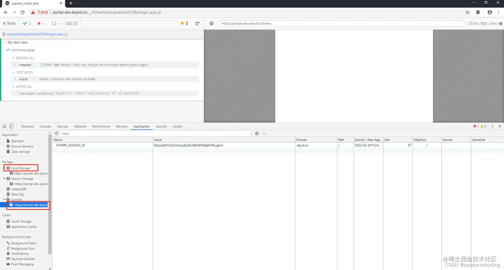
Task: Switch to the Performance tab
Action: pos(101,126)
